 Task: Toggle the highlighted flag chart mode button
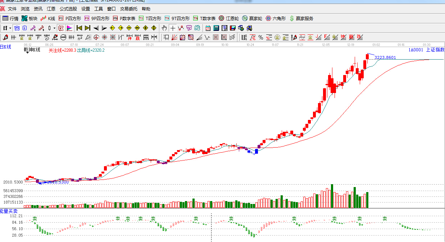click(x=69, y=28)
